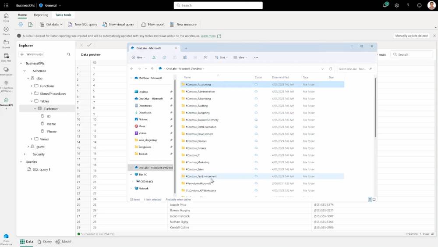Open the General sensitivity label dropdown

point(50,5)
